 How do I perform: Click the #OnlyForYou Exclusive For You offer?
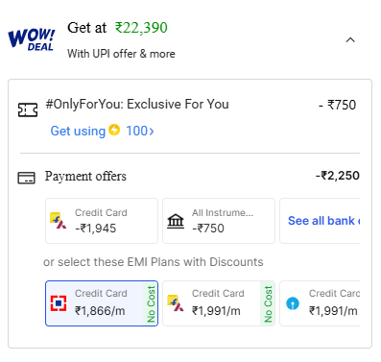pos(137,105)
